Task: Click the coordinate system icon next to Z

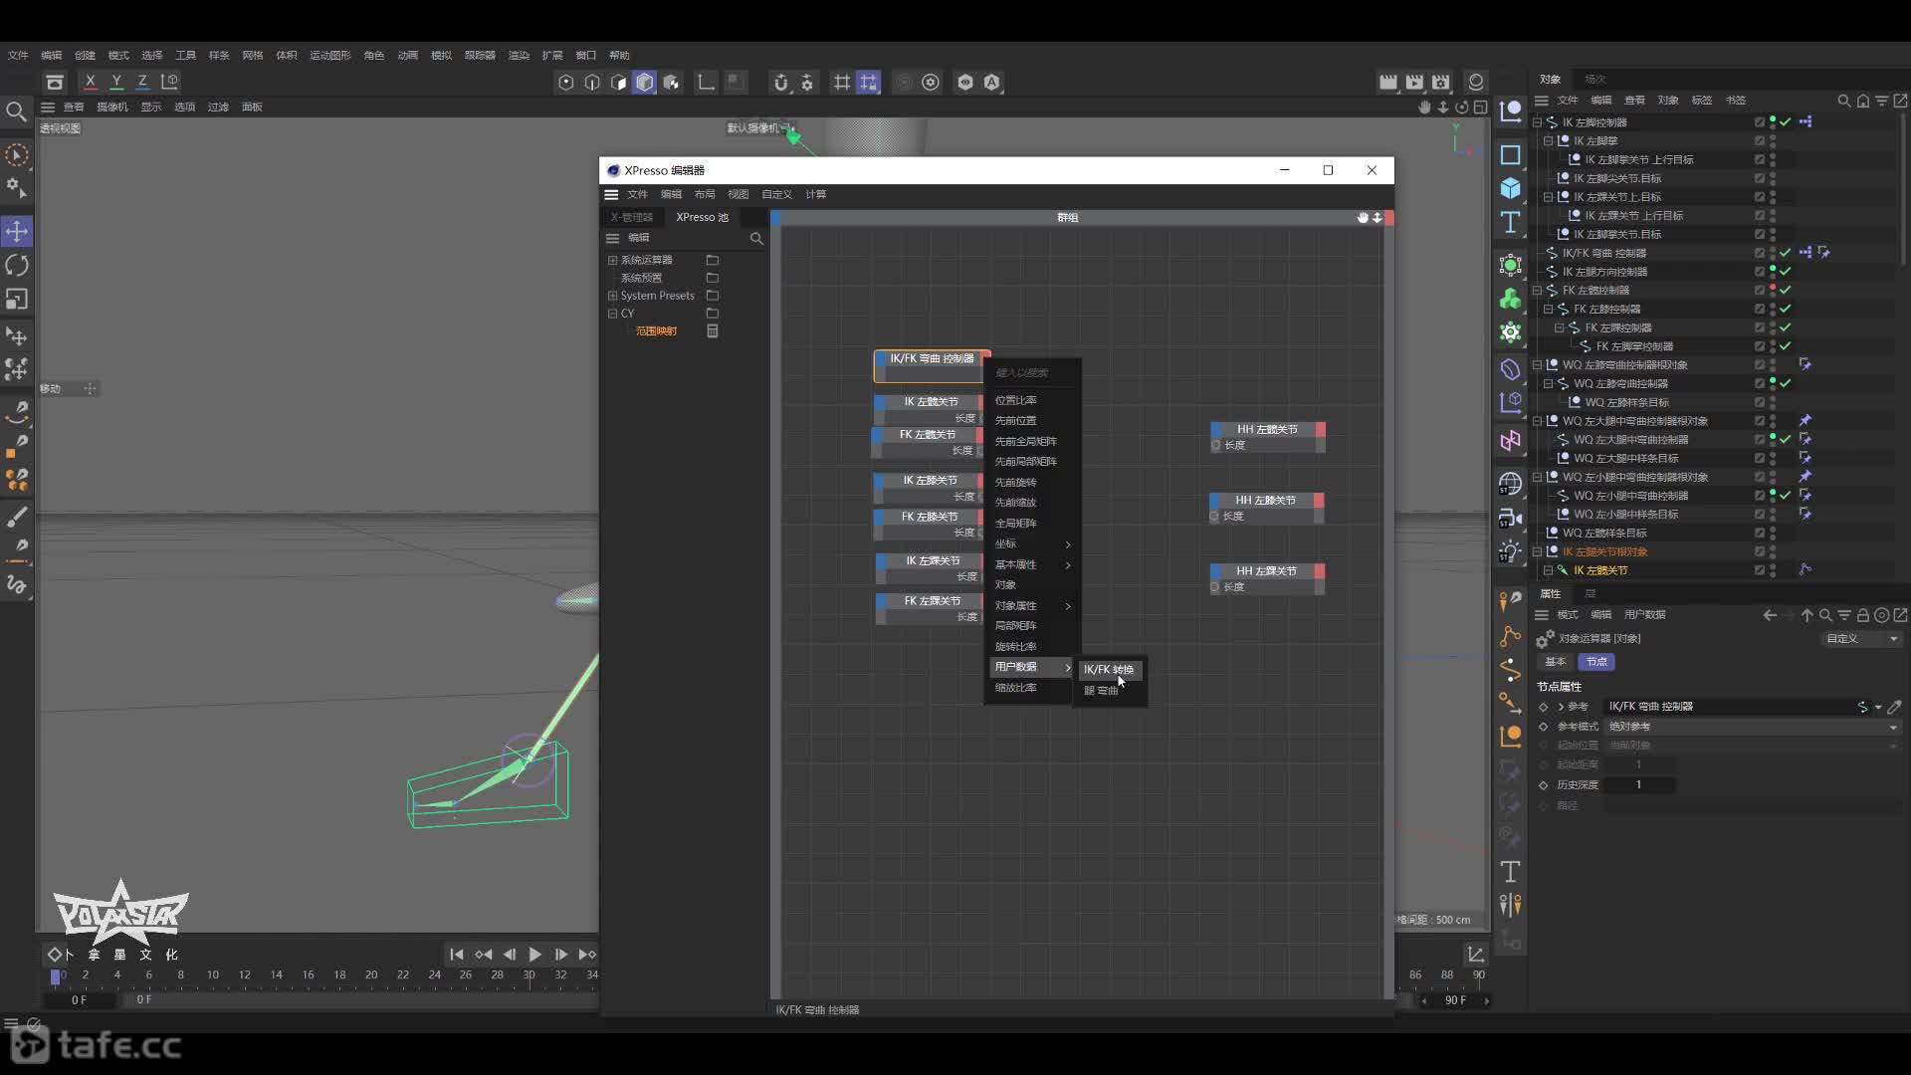Action: point(170,82)
